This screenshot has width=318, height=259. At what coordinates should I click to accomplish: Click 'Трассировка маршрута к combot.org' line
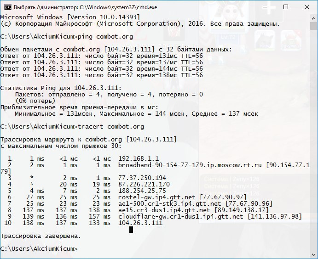click(x=88, y=140)
